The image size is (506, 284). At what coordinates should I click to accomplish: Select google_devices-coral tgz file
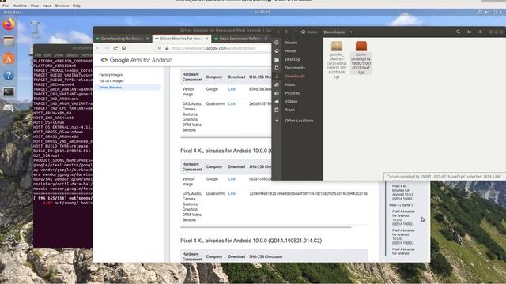click(x=337, y=60)
